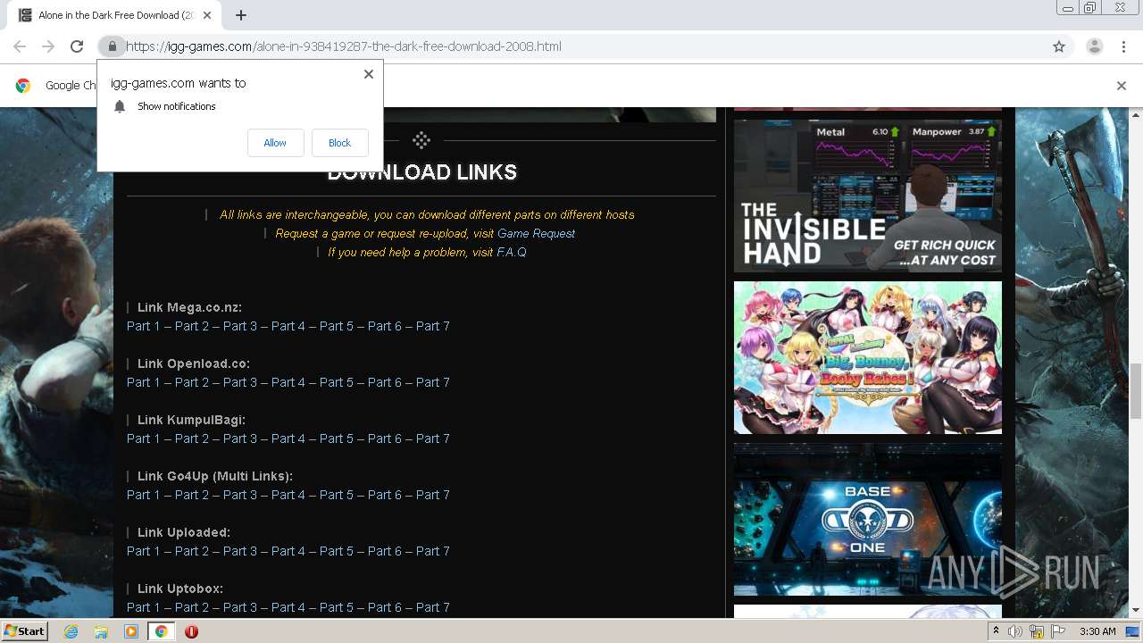
Task: Dismiss the Google Chrome infobar
Action: (1122, 86)
